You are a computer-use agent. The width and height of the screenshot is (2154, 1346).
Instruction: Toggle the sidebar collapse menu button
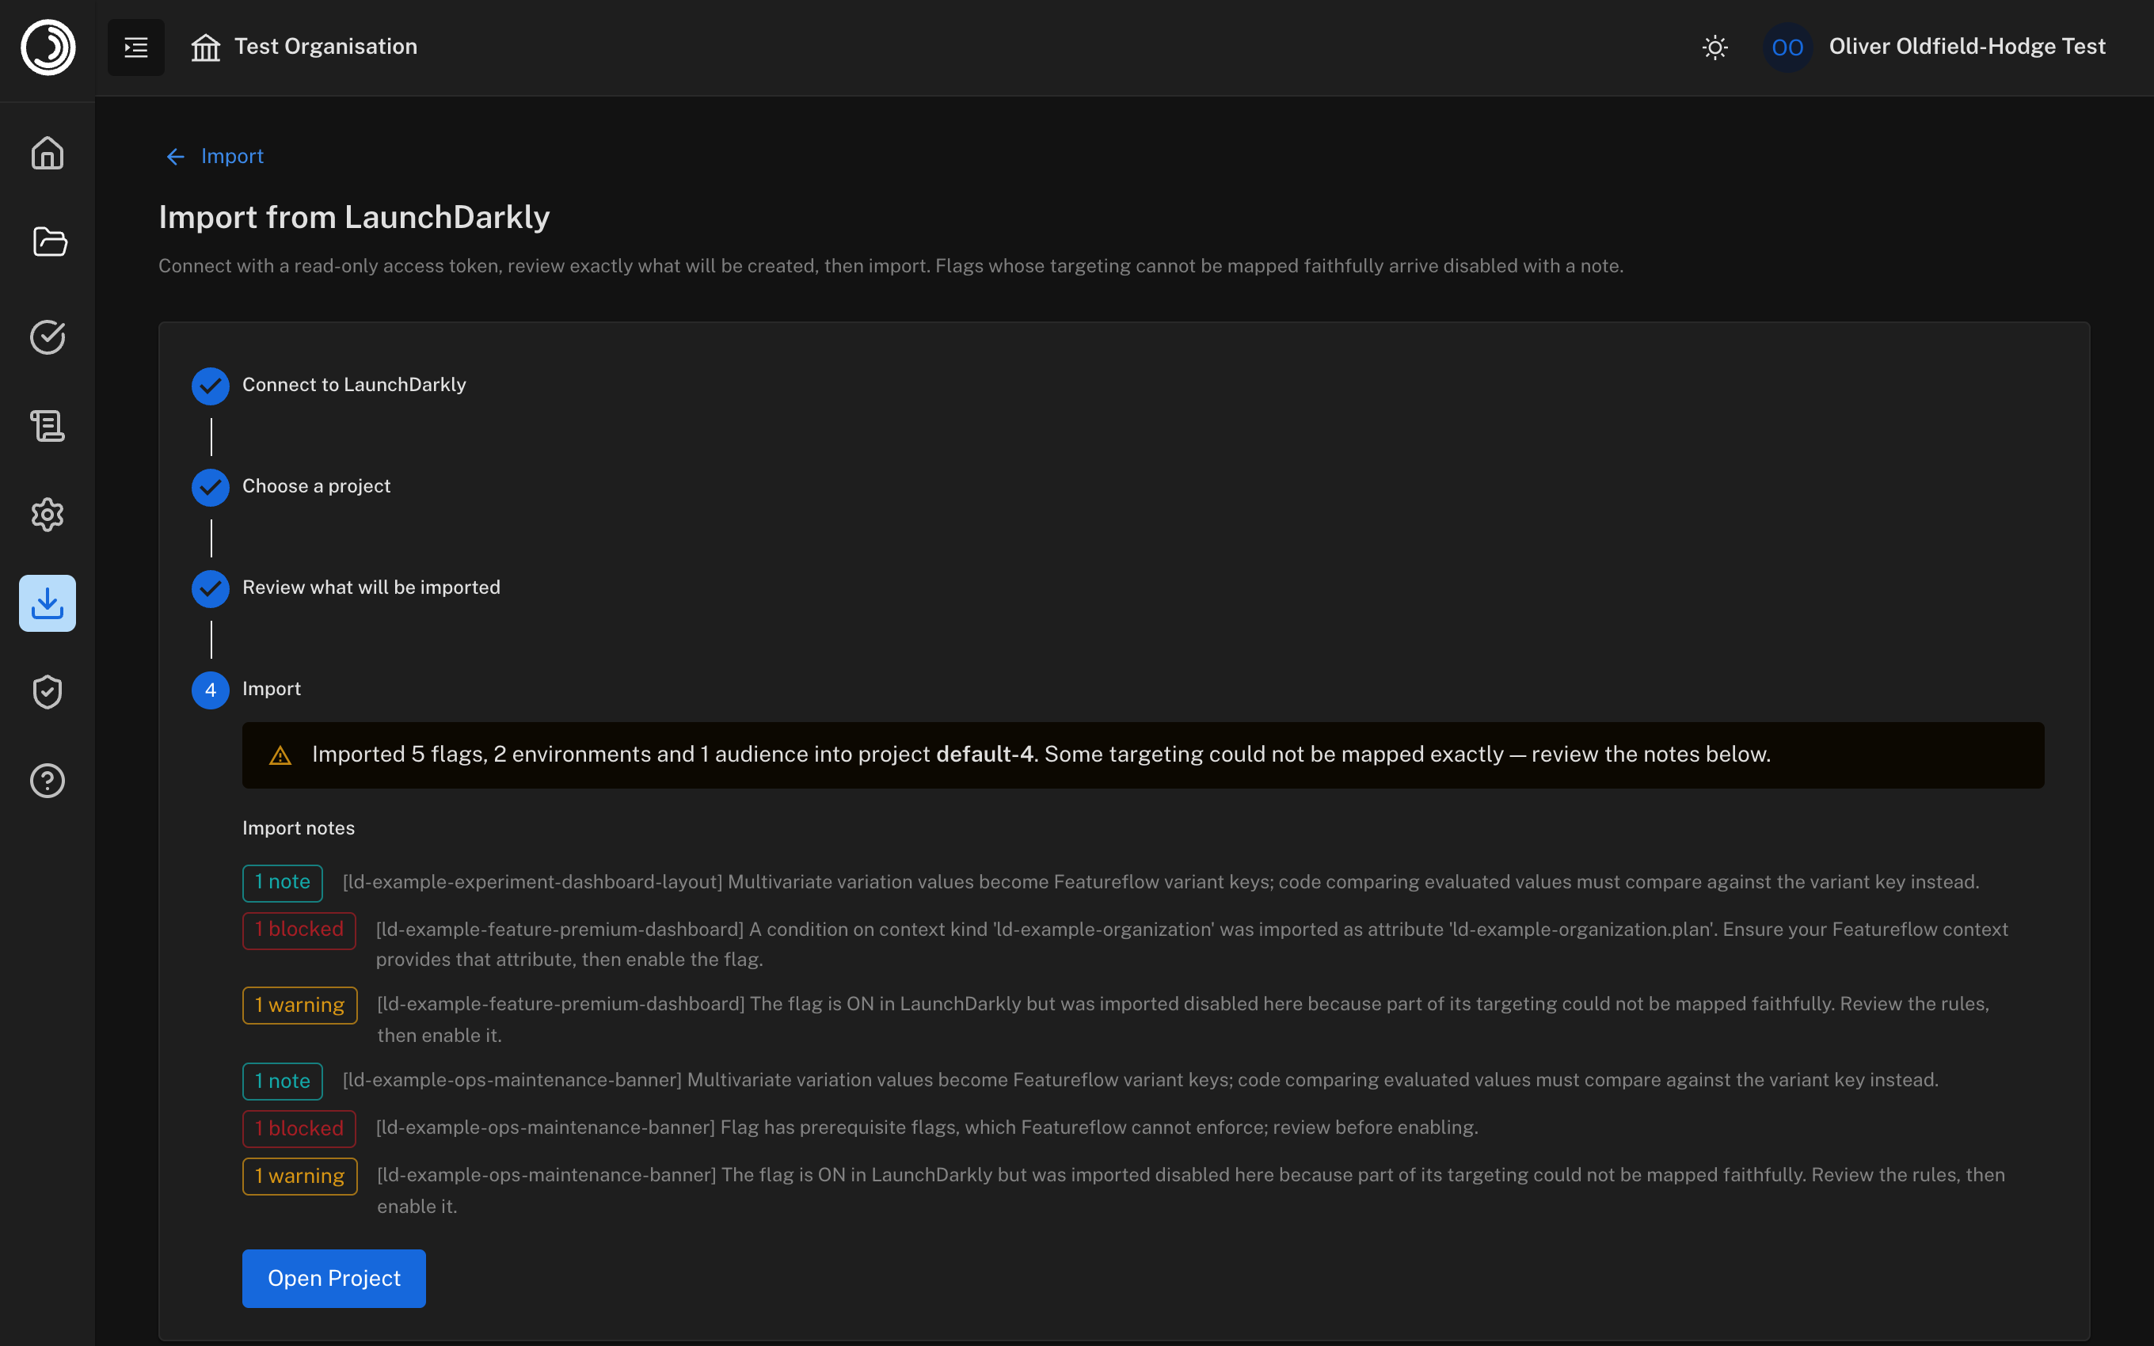pos(136,48)
